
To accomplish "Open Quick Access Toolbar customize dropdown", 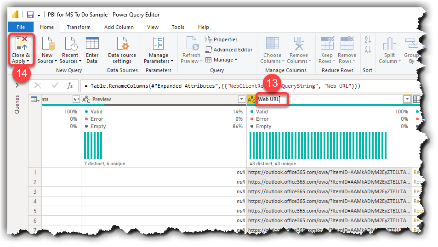I will pyautogui.click(x=39, y=15).
